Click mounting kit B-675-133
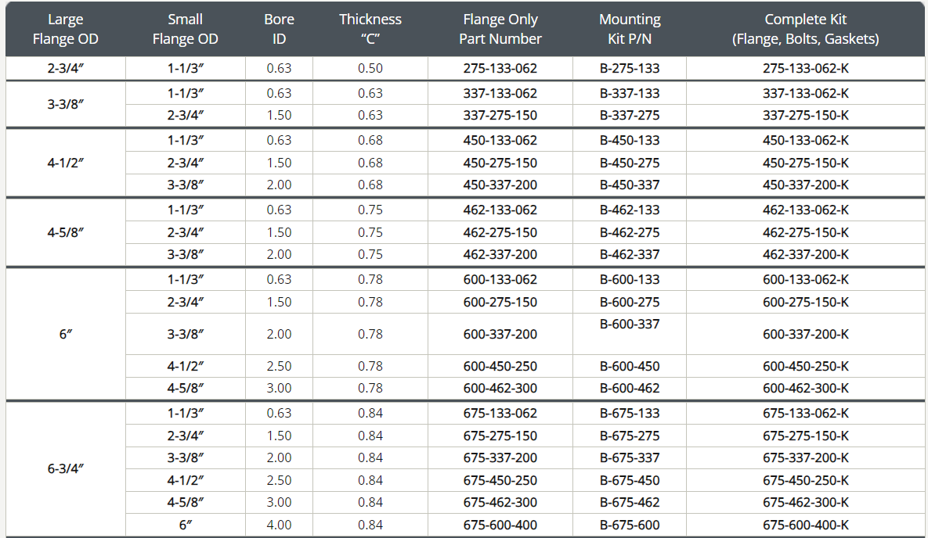Image resolution: width=928 pixels, height=538 pixels. [630, 413]
